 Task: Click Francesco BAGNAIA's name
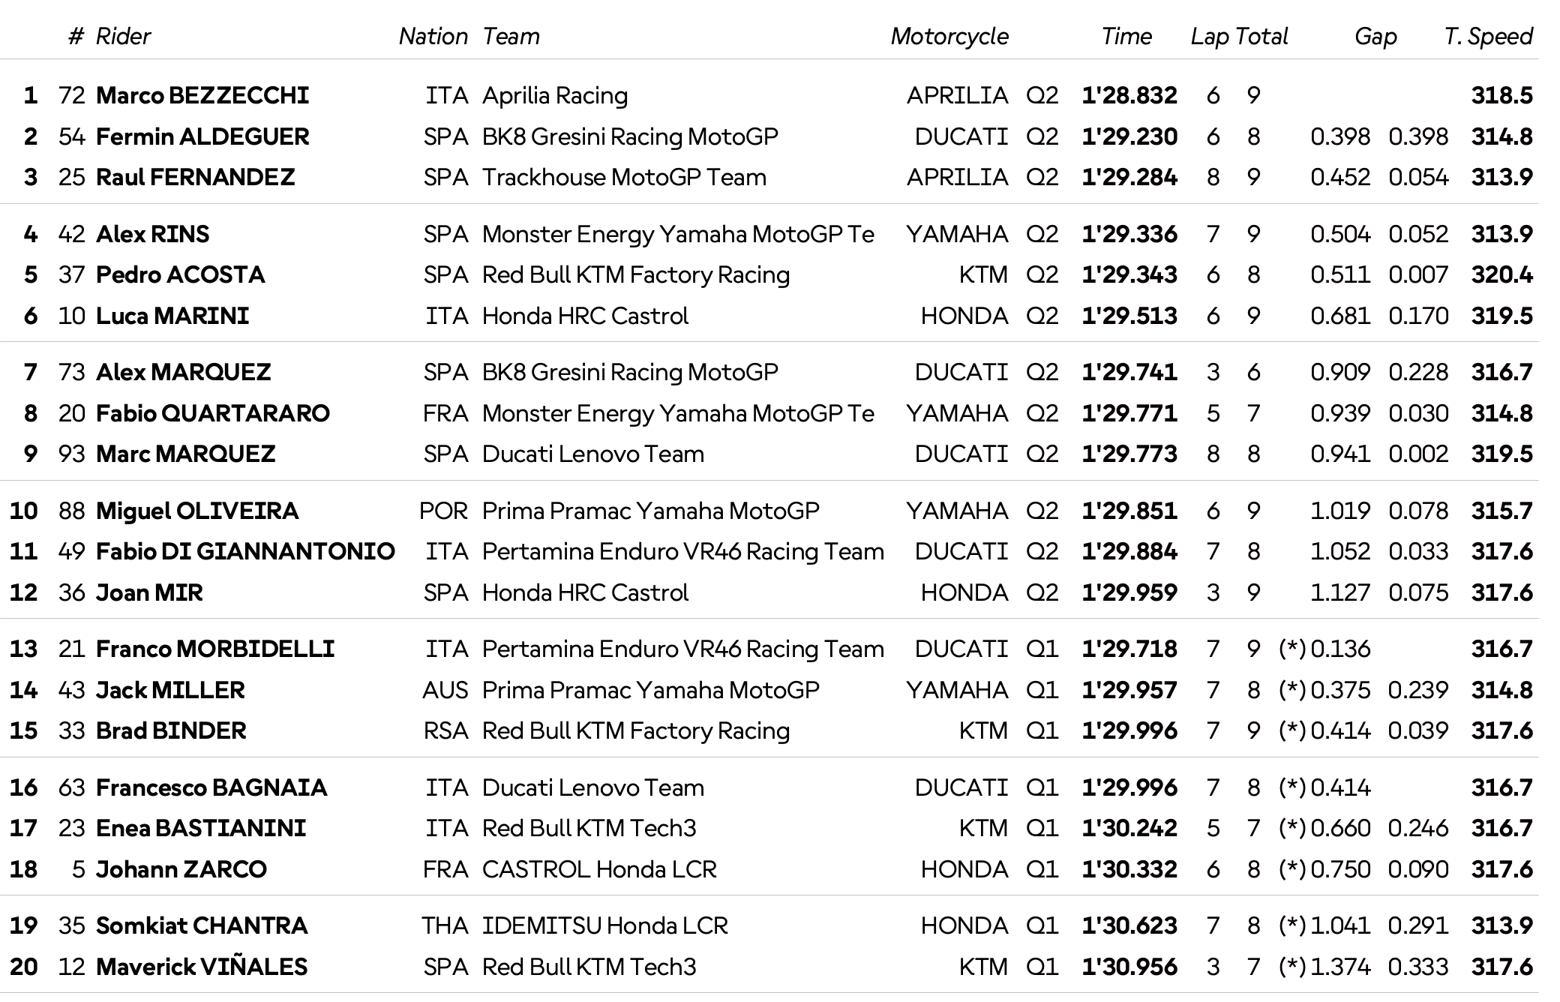pyautogui.click(x=211, y=787)
